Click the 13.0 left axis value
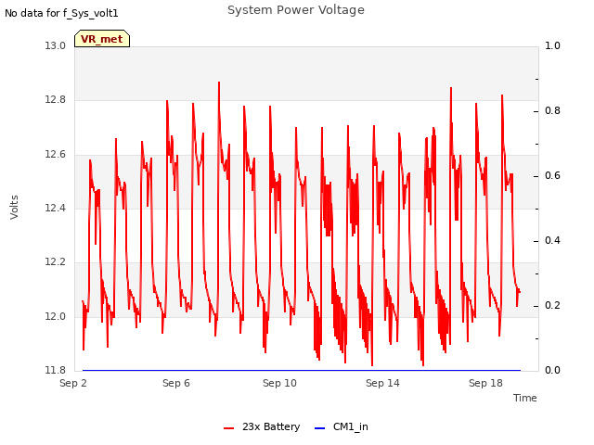The height and width of the screenshot is (445, 594). [x=56, y=45]
